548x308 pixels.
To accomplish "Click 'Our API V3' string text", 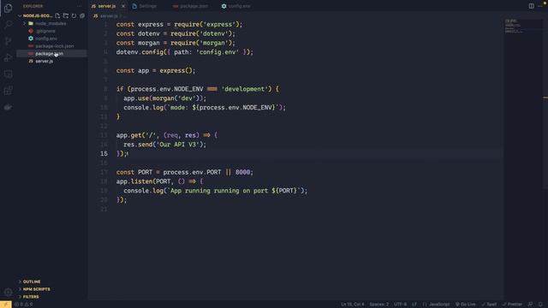I will [x=179, y=145].
